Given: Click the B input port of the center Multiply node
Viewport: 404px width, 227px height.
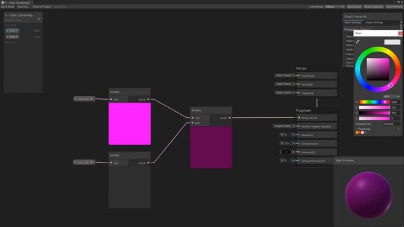Looking at the screenshot, I should (x=193, y=123).
